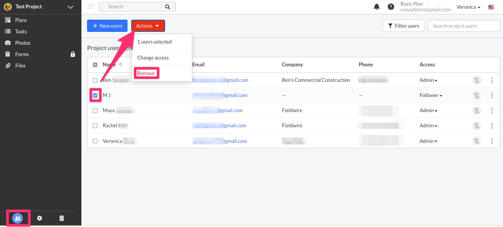Screen dimensions: 503x227
Task: Click the Search project users field
Action: tap(464, 26)
